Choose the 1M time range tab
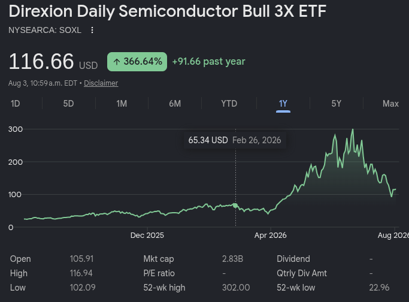 [x=122, y=104]
